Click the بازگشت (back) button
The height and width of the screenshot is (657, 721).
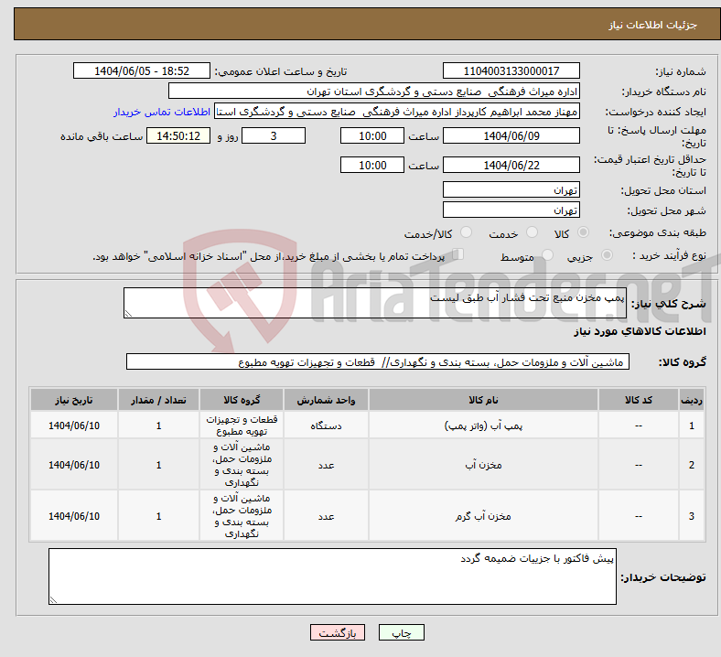(337, 632)
